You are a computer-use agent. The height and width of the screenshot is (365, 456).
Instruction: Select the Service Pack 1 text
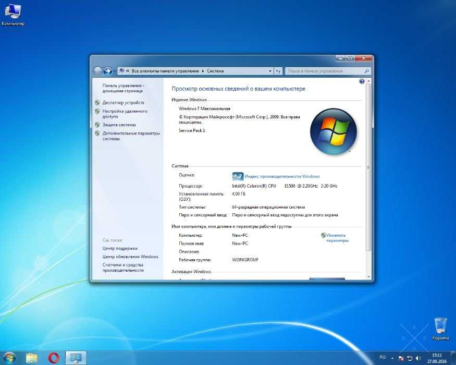pos(192,130)
